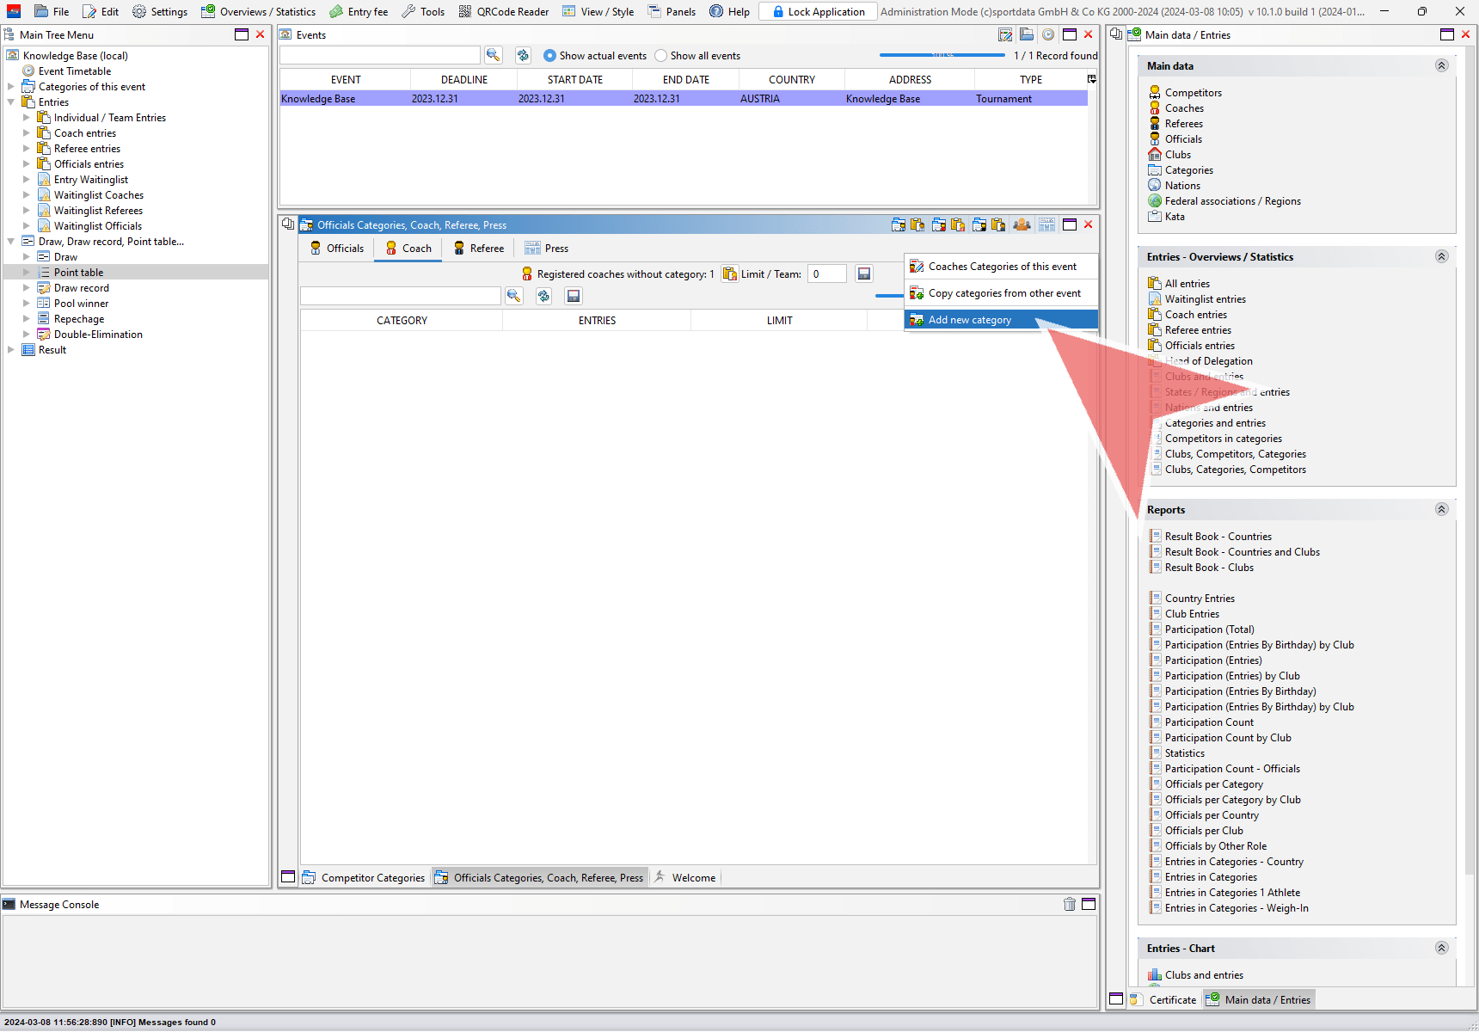Click the trash icon in Message Console
Image resolution: width=1479 pixels, height=1032 pixels.
pyautogui.click(x=1069, y=904)
